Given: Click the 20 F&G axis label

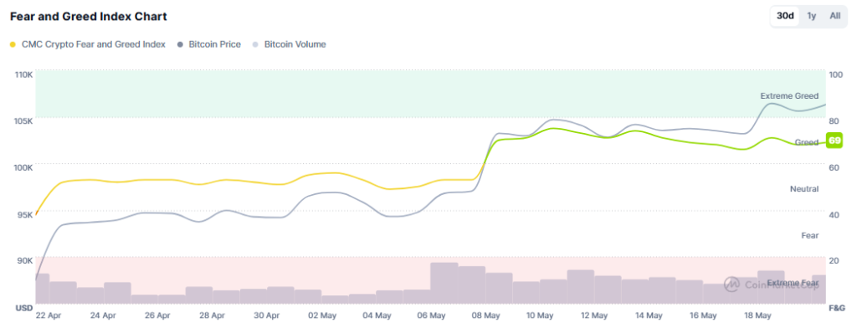Looking at the screenshot, I should click(x=834, y=260).
